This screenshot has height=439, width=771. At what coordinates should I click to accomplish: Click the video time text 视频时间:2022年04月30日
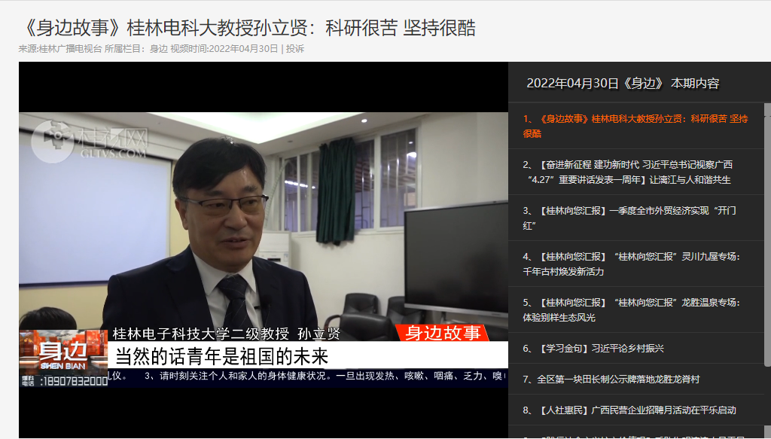pyautogui.click(x=224, y=49)
